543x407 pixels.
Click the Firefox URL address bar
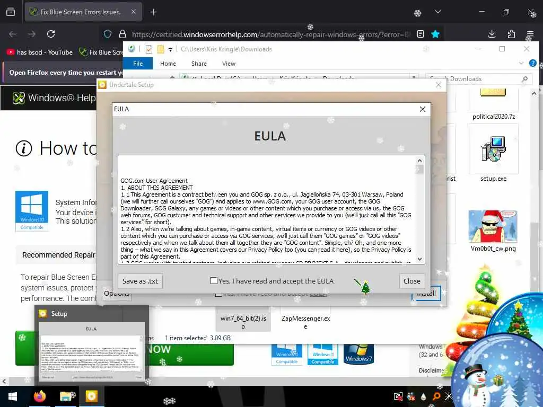coord(270,34)
